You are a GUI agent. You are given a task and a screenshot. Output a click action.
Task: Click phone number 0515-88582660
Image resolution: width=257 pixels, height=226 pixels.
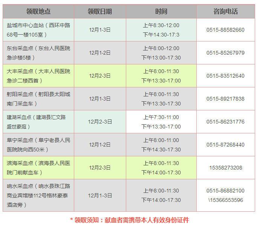pyautogui.click(x=225, y=30)
